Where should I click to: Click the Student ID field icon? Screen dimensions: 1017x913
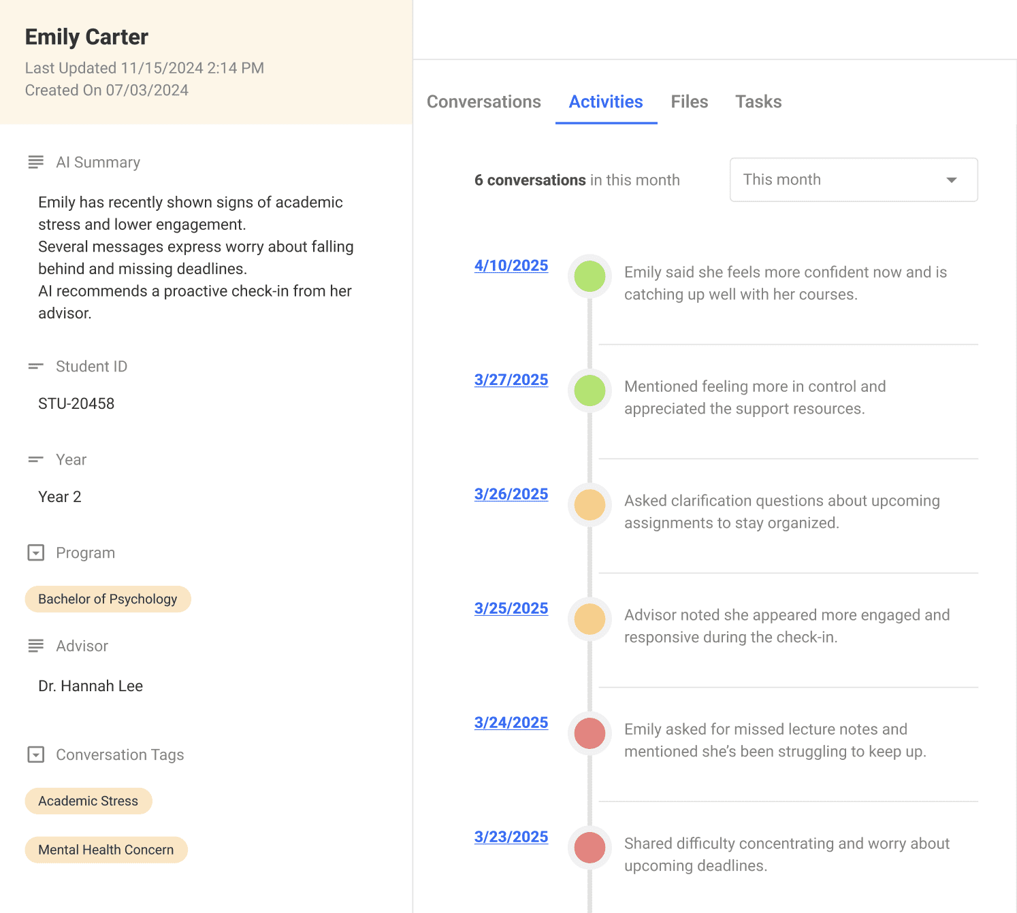[35, 367]
